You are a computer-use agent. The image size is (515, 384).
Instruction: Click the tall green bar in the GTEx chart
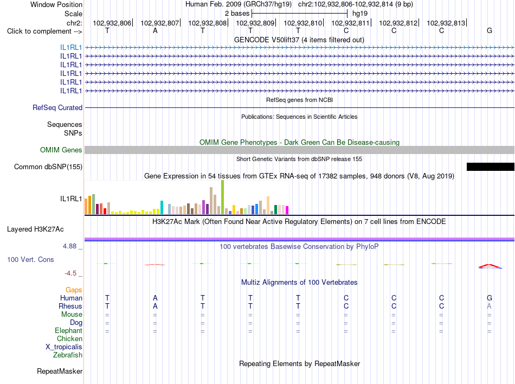click(x=222, y=197)
